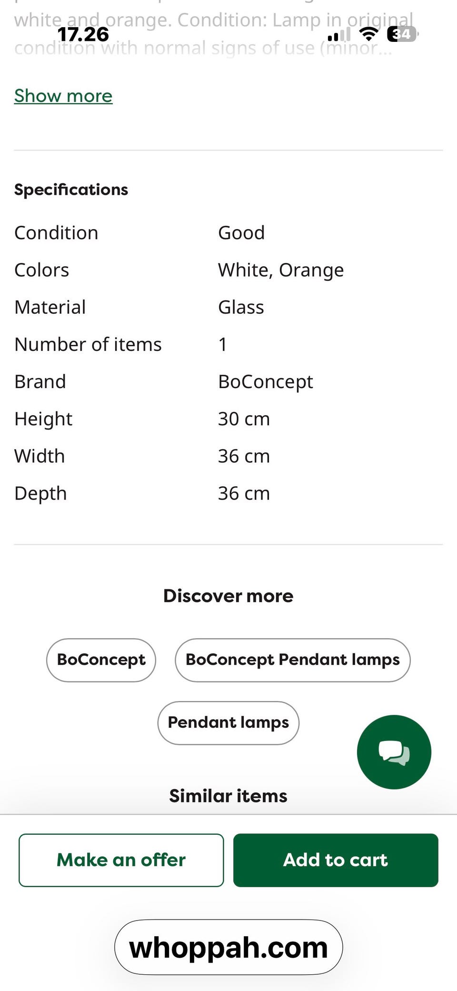Select the Pendant lamps category tag
The image size is (457, 991).
pos(228,723)
